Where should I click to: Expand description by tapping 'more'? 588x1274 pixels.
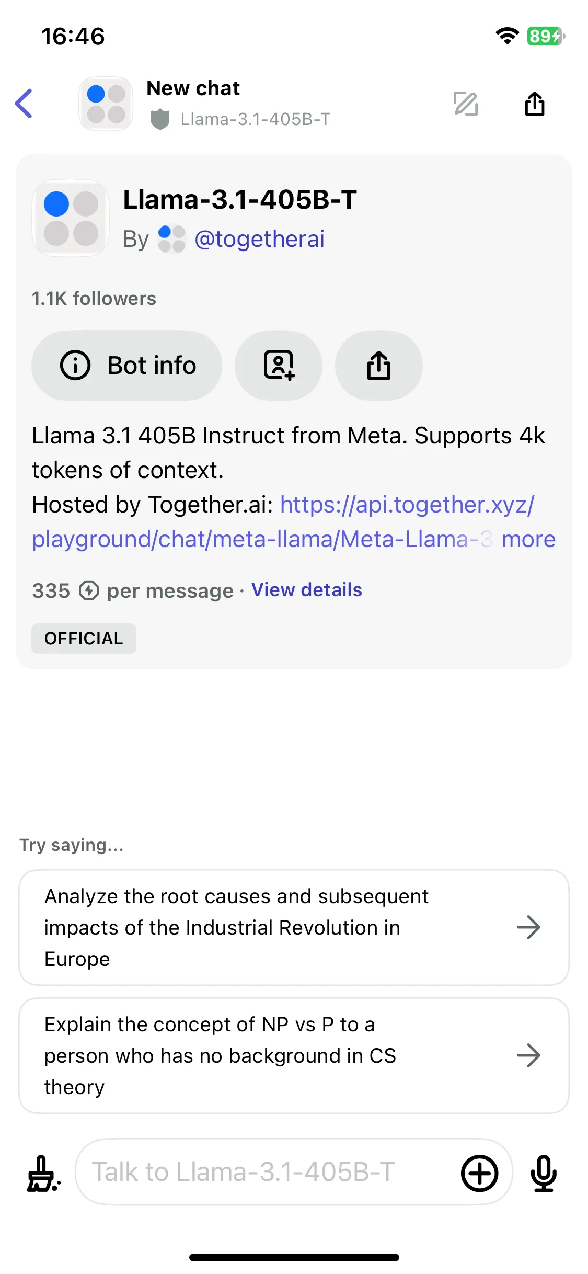[x=528, y=539]
